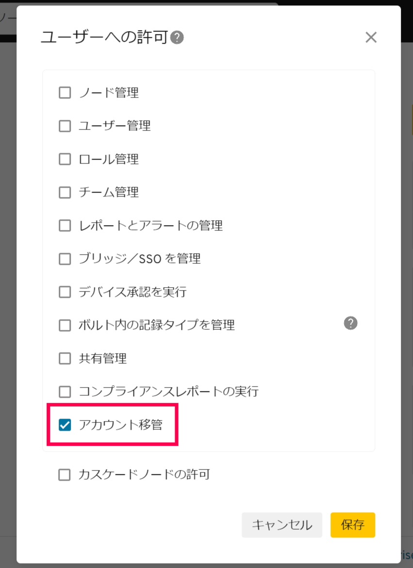Click the アカウント移管 label text
This screenshot has width=413, height=568.
pos(120,425)
